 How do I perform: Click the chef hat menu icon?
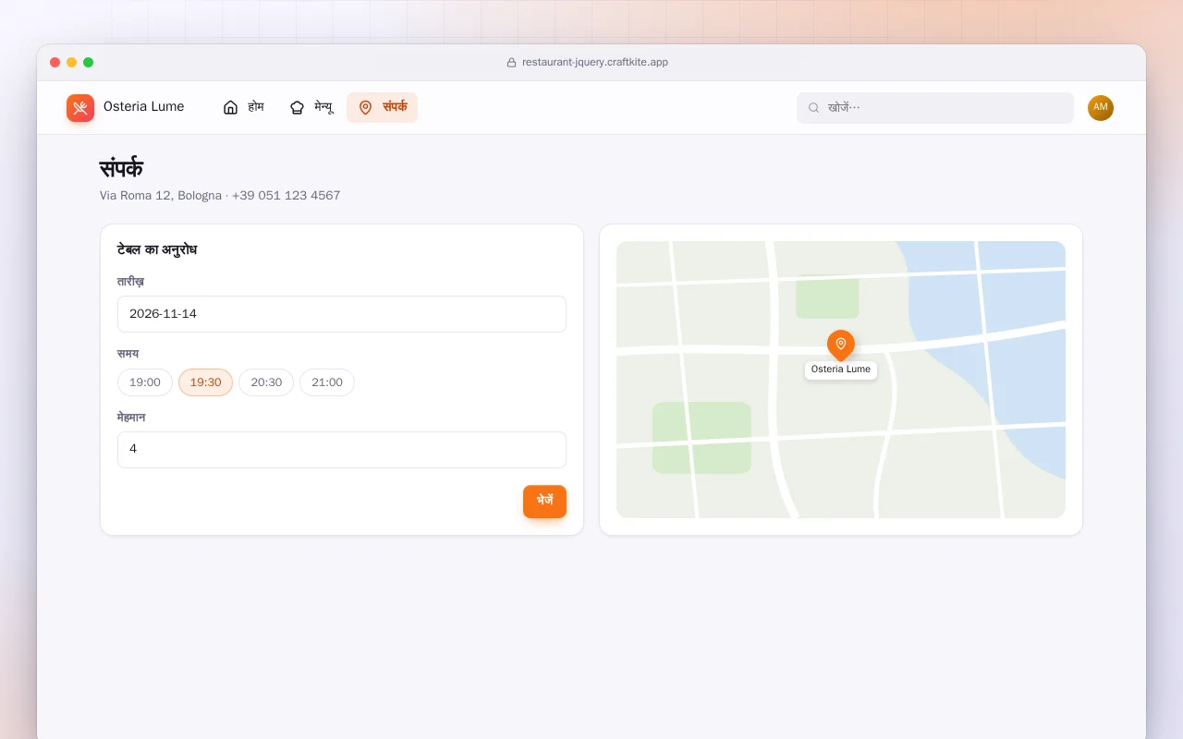[x=297, y=107]
